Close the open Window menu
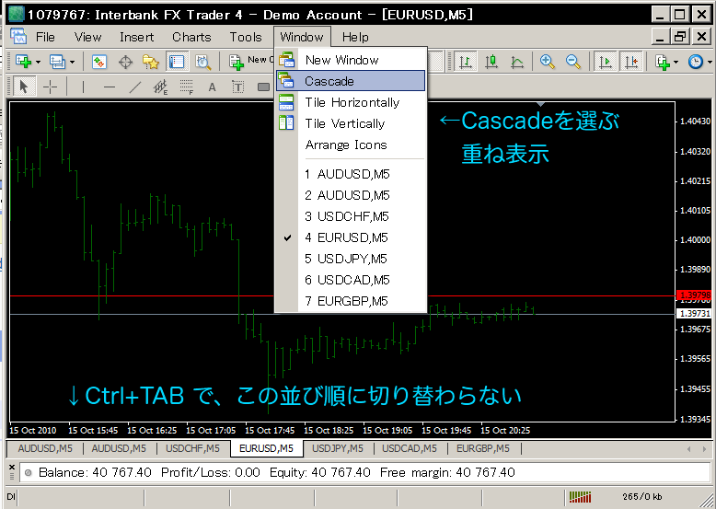The height and width of the screenshot is (509, 716). tap(302, 37)
